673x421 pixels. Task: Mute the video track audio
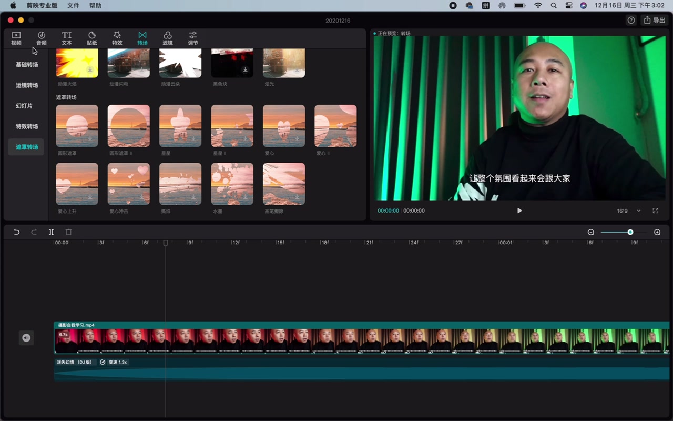point(26,338)
